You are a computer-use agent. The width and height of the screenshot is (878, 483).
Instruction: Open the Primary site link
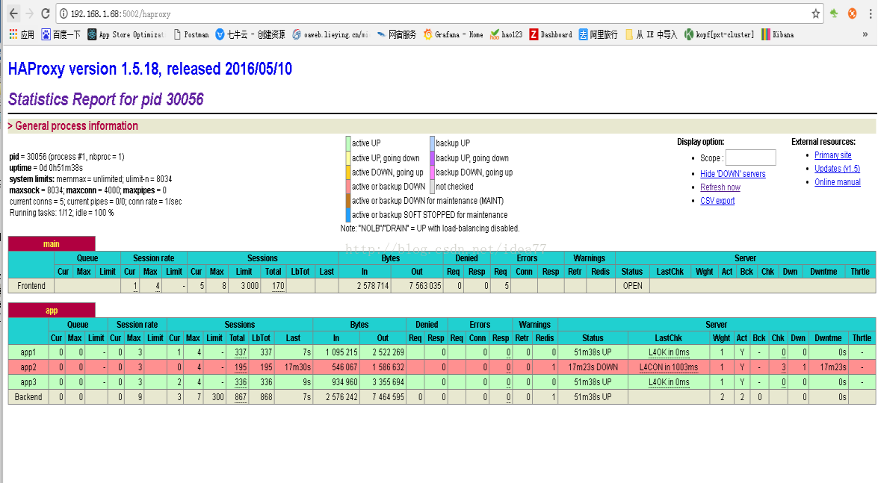point(833,155)
